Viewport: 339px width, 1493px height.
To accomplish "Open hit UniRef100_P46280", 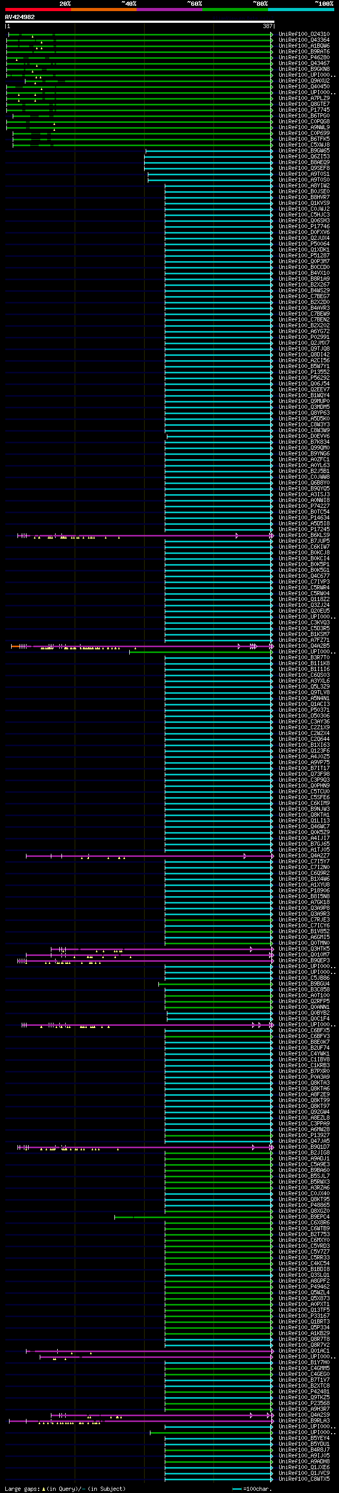I will tap(304, 57).
